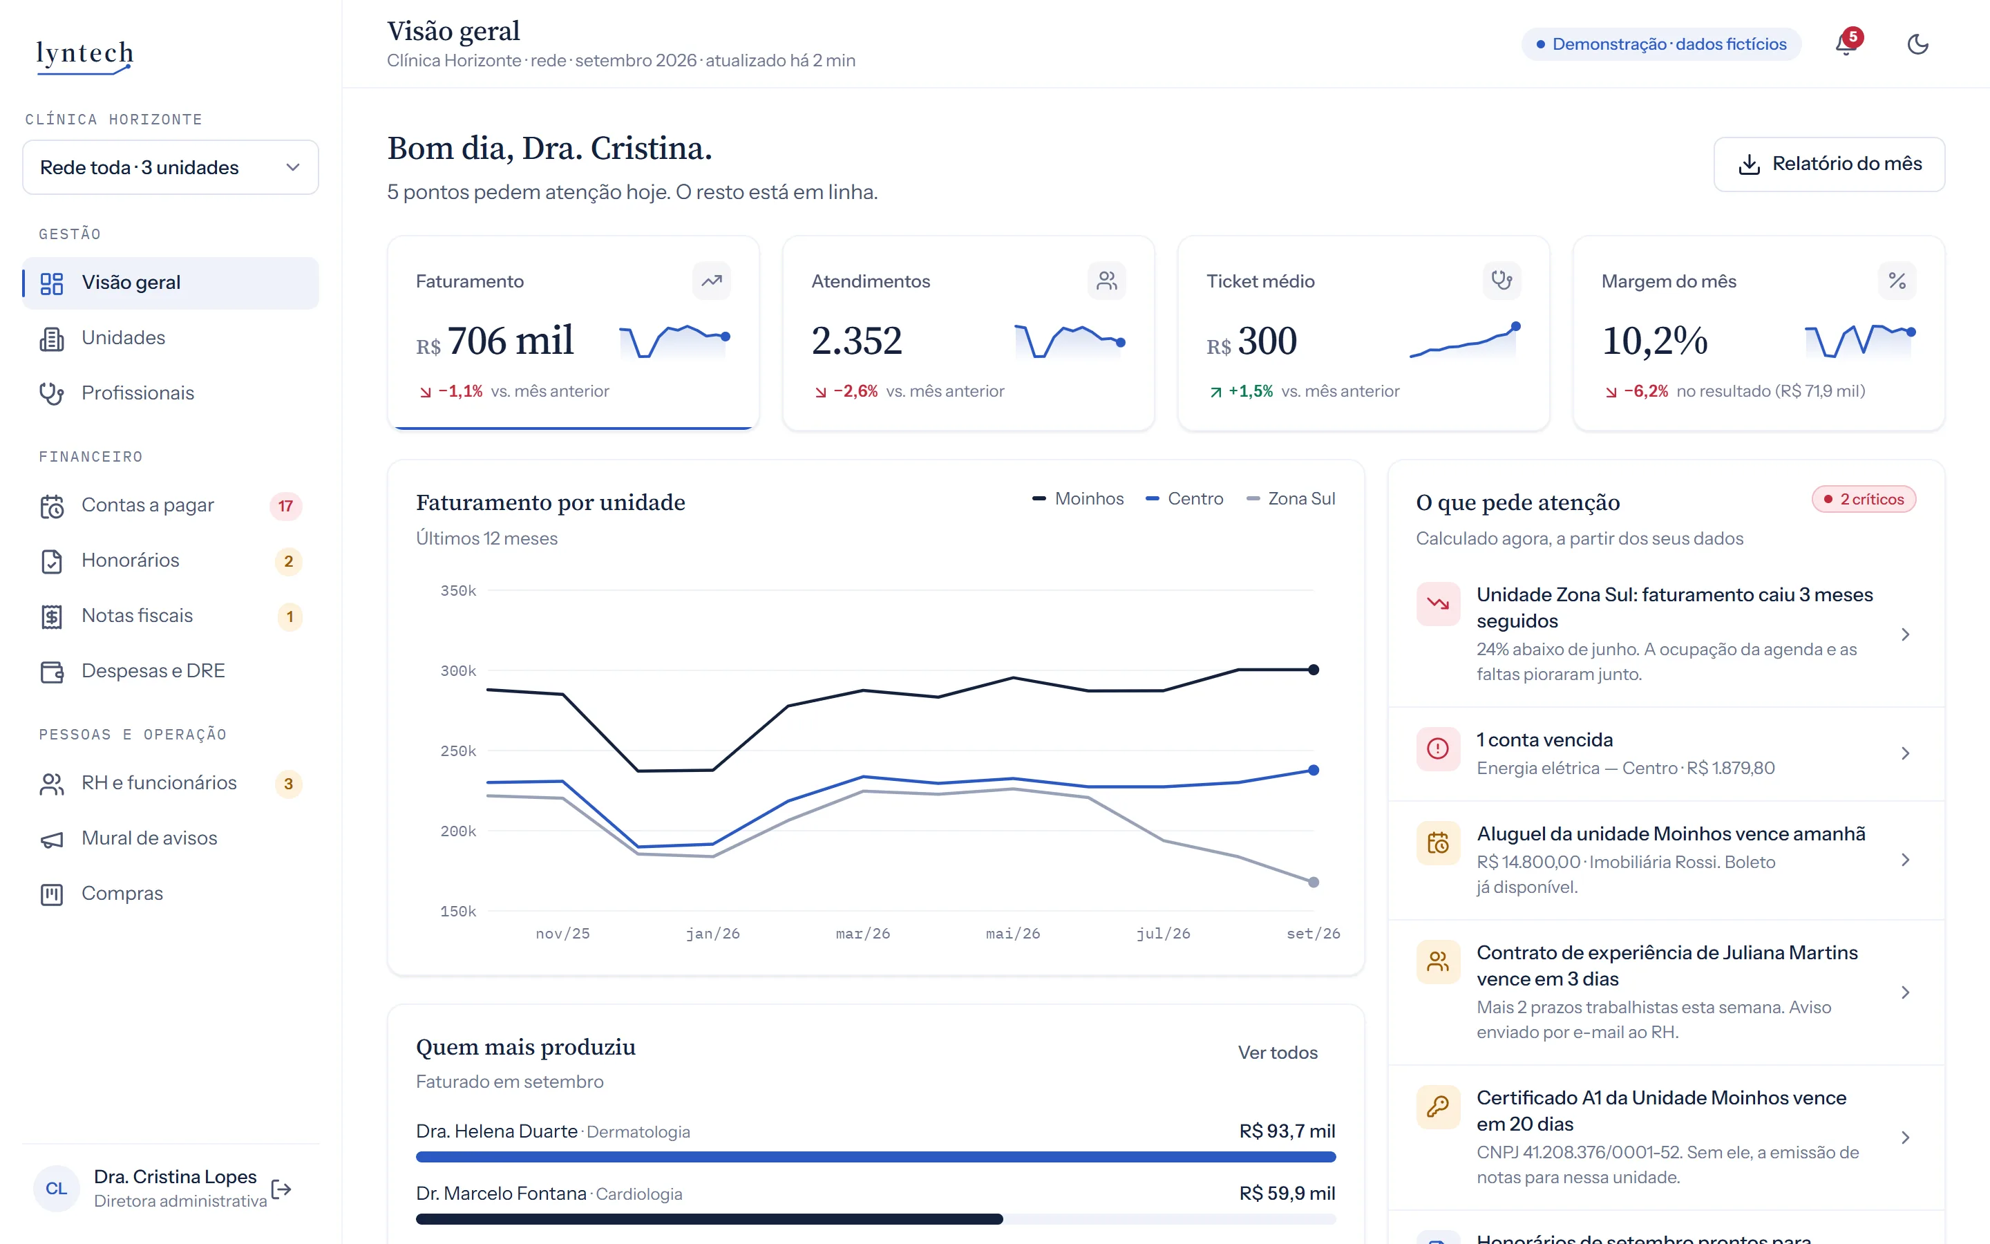Click the 2 críticos badge
The width and height of the screenshot is (1990, 1244).
point(1864,500)
